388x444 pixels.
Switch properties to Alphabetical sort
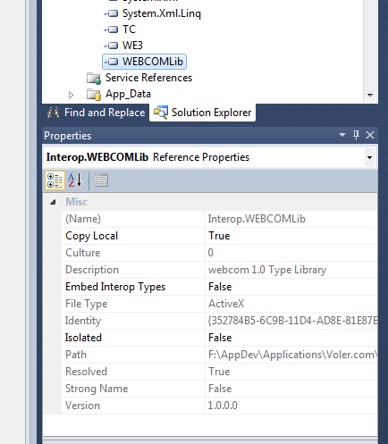pos(75,180)
